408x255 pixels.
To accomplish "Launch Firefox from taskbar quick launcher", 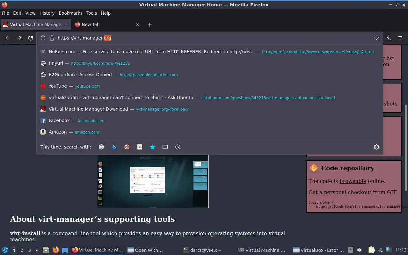I will (x=55, y=250).
